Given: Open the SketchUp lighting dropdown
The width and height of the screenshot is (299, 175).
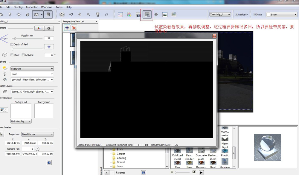Looking at the screenshot, I should coord(32,69).
